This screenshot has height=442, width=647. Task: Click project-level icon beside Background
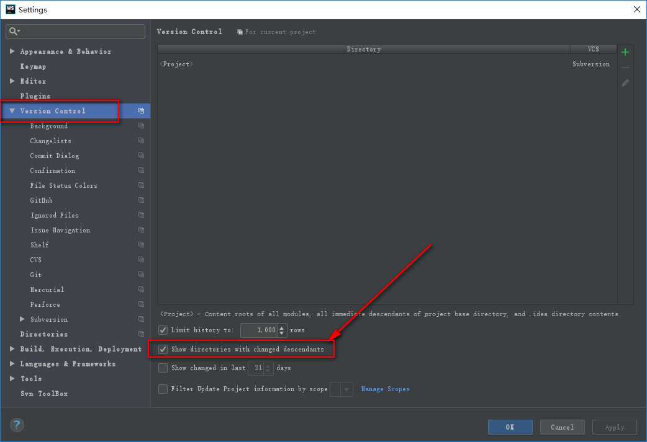[141, 126]
